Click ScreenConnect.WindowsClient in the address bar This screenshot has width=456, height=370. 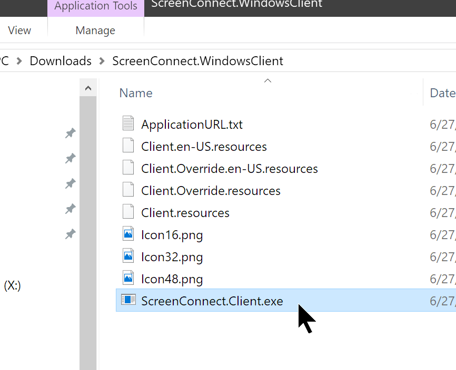click(x=198, y=61)
